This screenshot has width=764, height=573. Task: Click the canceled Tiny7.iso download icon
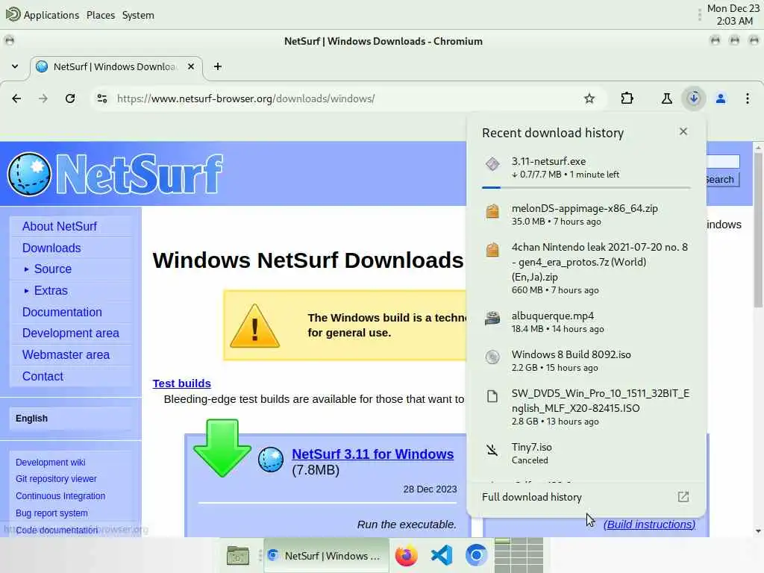click(492, 450)
